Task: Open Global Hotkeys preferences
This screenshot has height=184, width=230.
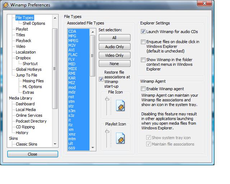Action: (29, 69)
